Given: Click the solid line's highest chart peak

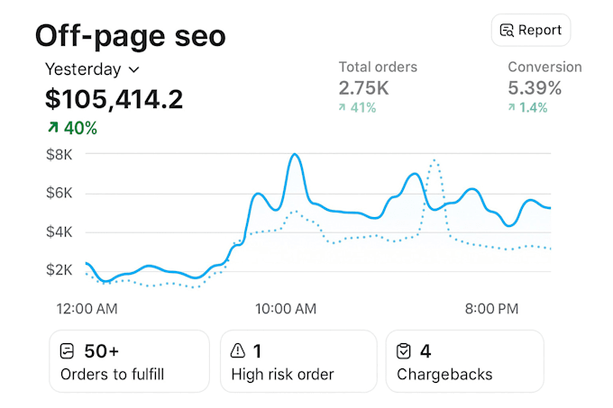Looking at the screenshot, I should 295,155.
